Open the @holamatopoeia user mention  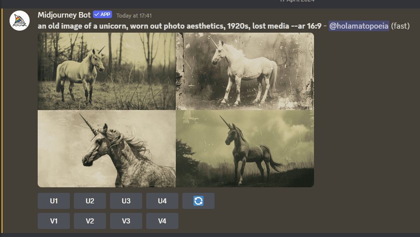(359, 26)
